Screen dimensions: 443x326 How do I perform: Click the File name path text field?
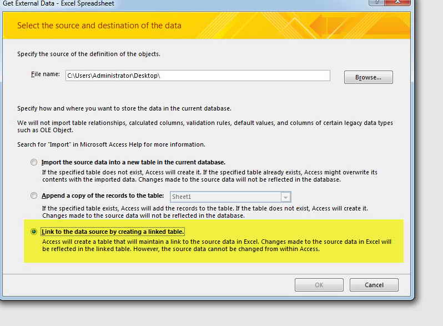(198, 76)
